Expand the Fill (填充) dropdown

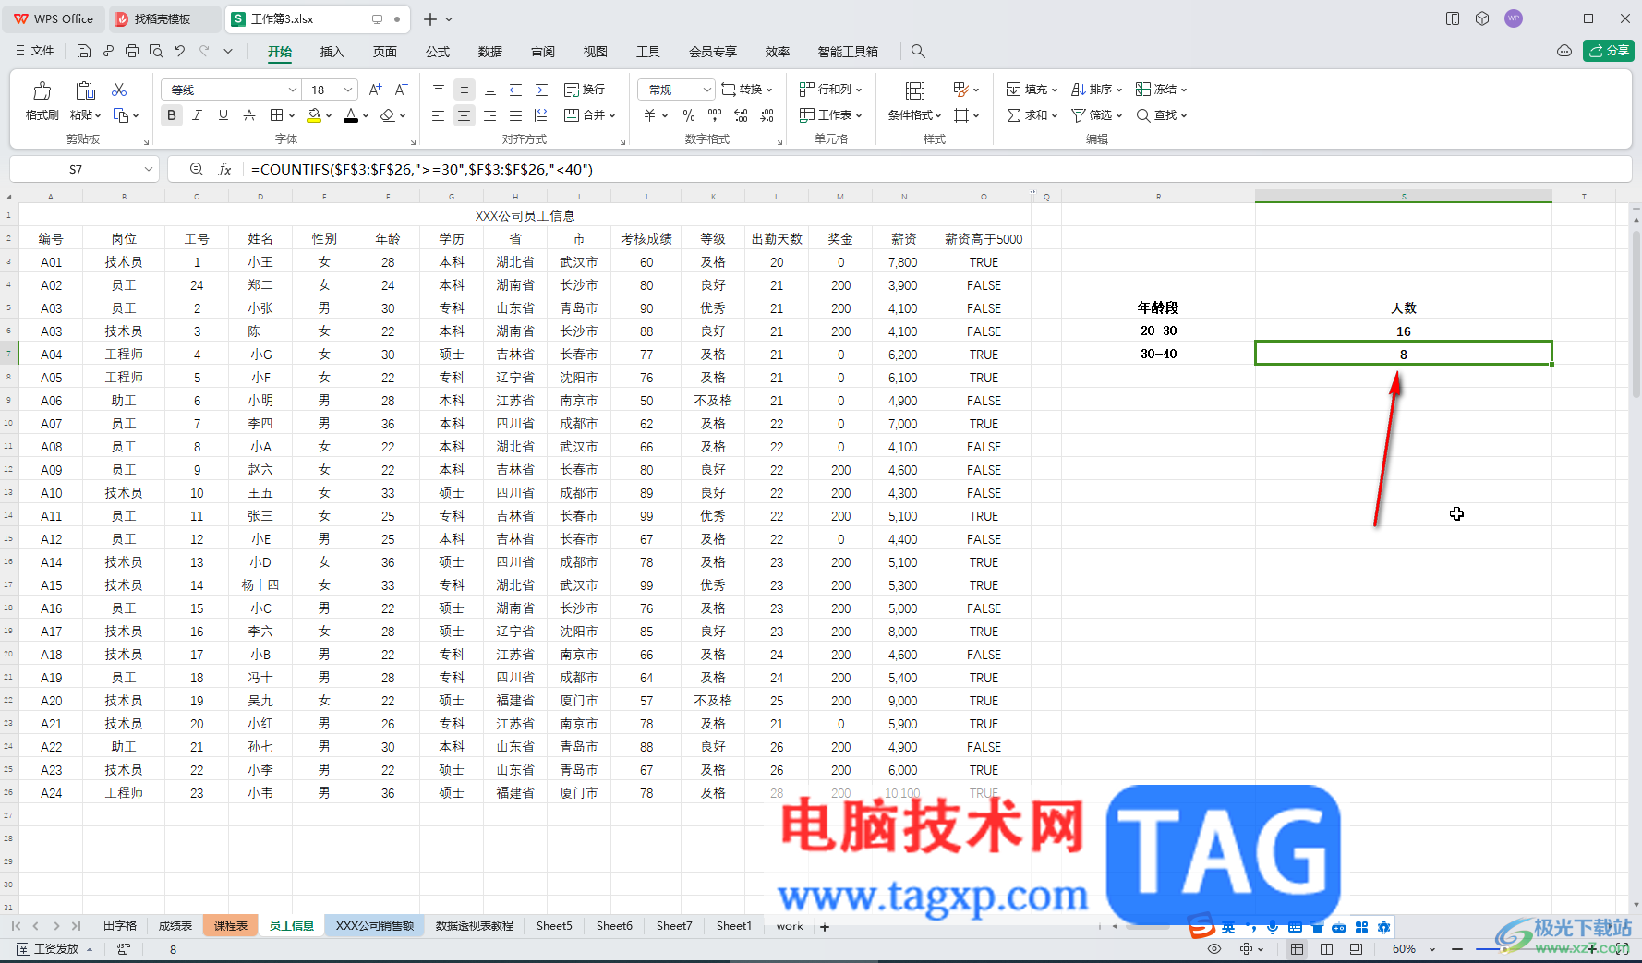[1054, 90]
